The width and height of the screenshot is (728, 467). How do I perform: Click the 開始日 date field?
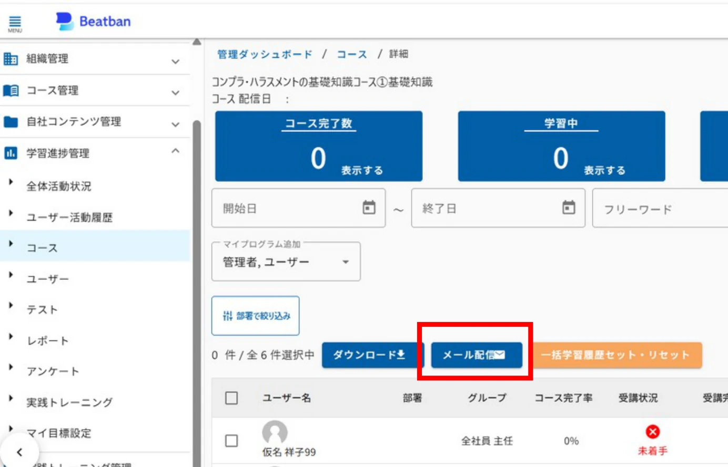coord(298,208)
